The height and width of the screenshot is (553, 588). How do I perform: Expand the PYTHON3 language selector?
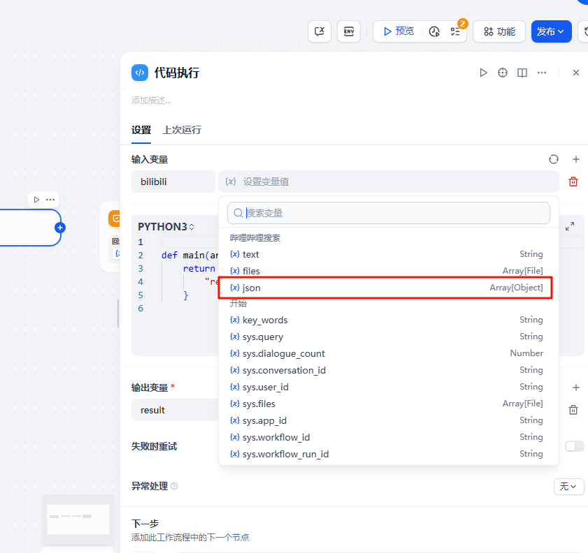(x=166, y=227)
